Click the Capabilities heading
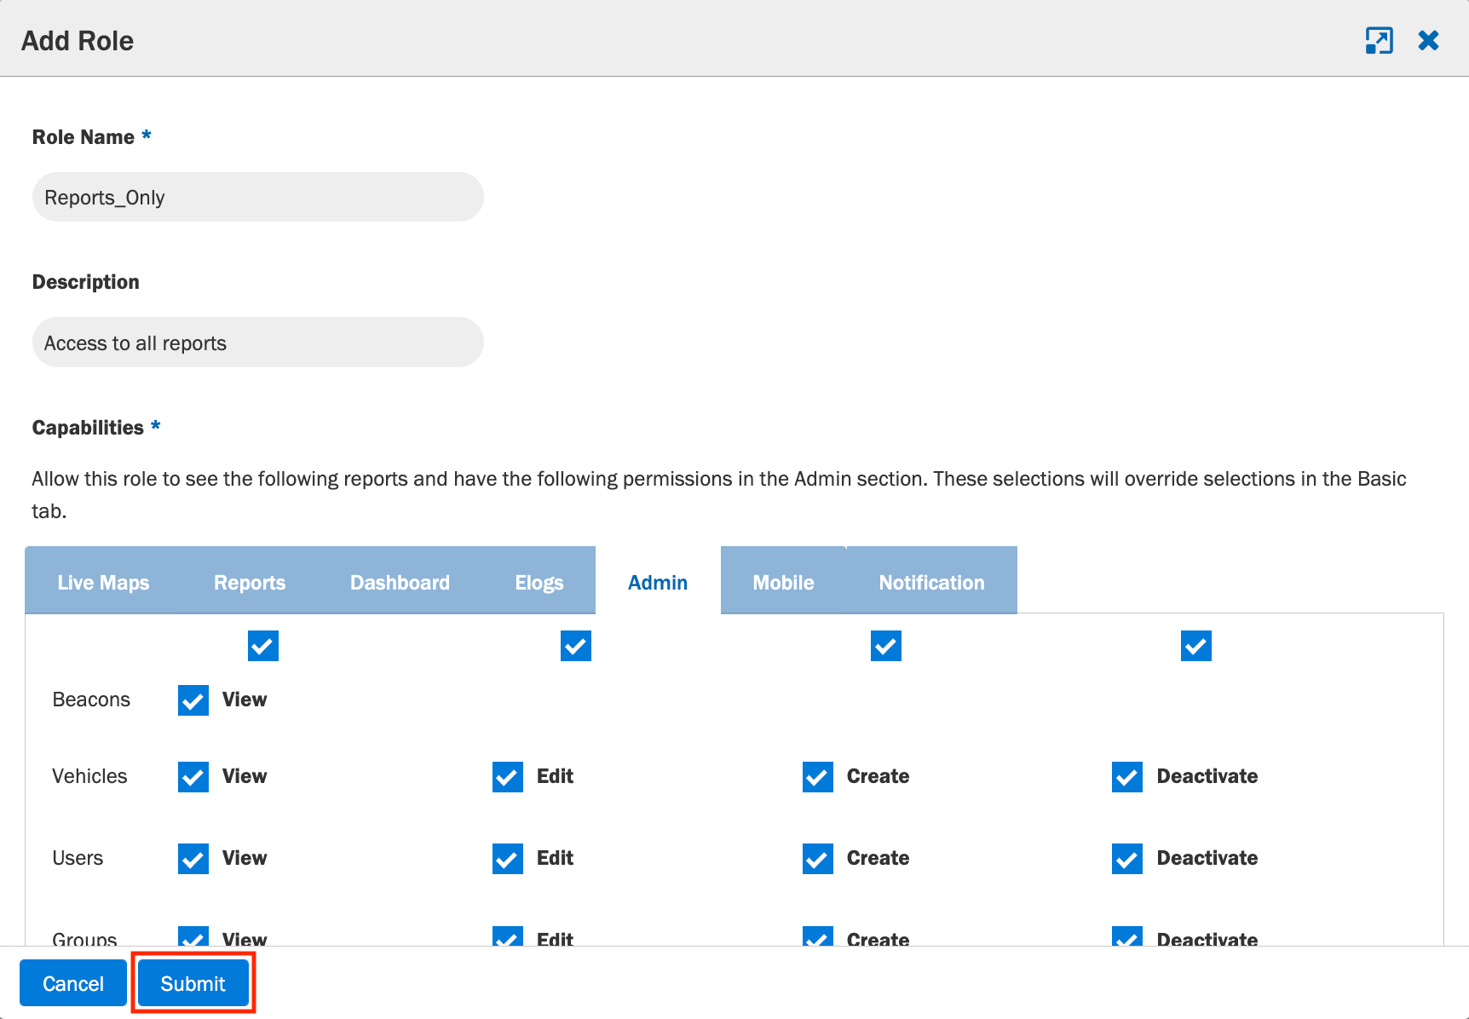 coord(88,428)
